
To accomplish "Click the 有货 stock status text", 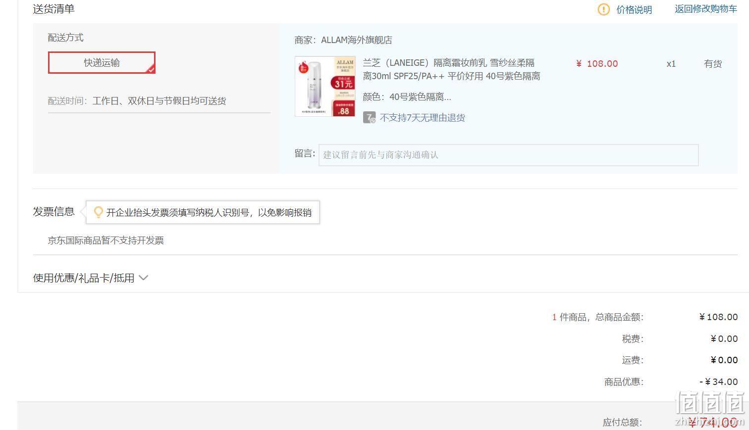I will tap(713, 63).
